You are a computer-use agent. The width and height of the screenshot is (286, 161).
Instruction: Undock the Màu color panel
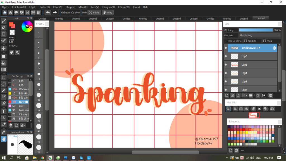click(28, 18)
